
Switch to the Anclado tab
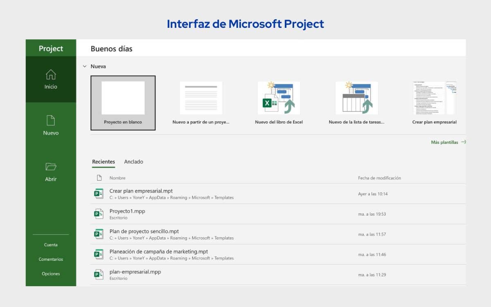[x=134, y=162]
